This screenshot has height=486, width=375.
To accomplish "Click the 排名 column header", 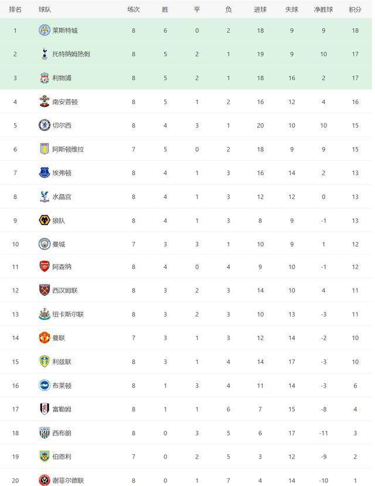I will (x=15, y=9).
